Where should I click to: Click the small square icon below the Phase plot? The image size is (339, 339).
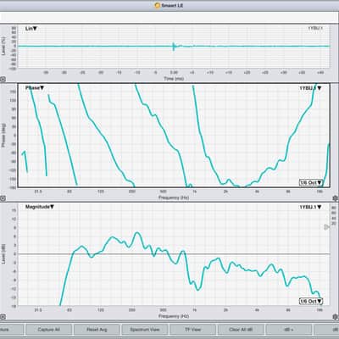tap(3, 198)
